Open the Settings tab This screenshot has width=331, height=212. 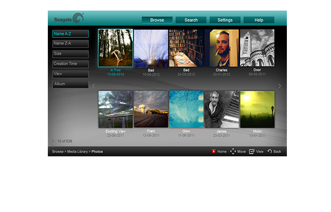pyautogui.click(x=225, y=20)
